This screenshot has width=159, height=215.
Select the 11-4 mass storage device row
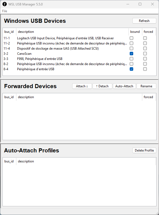(79, 49)
